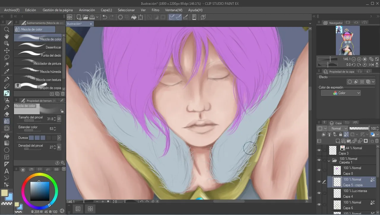380x215 pixels.
Task: Click the Scale/Rotate transform icon
Action: [141, 17]
